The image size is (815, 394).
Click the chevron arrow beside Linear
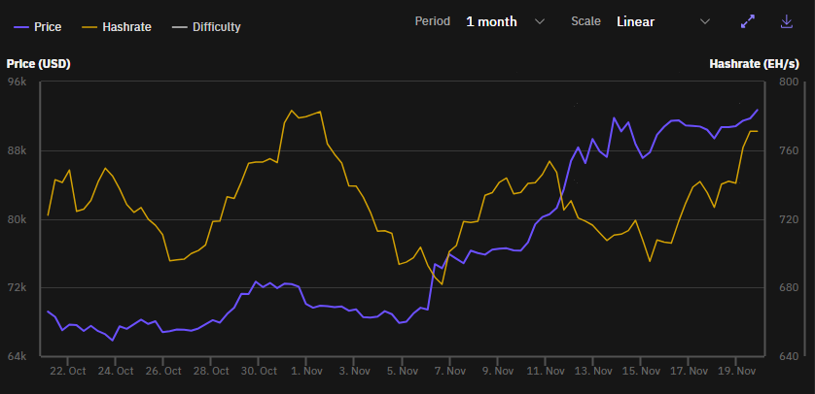pos(706,21)
